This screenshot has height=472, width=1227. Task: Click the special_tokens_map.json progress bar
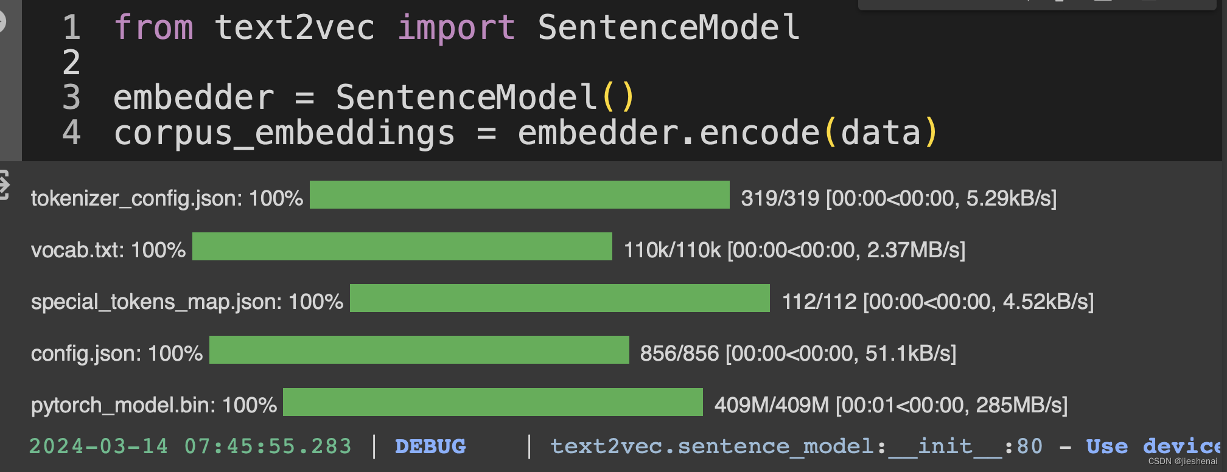pyautogui.click(x=560, y=298)
